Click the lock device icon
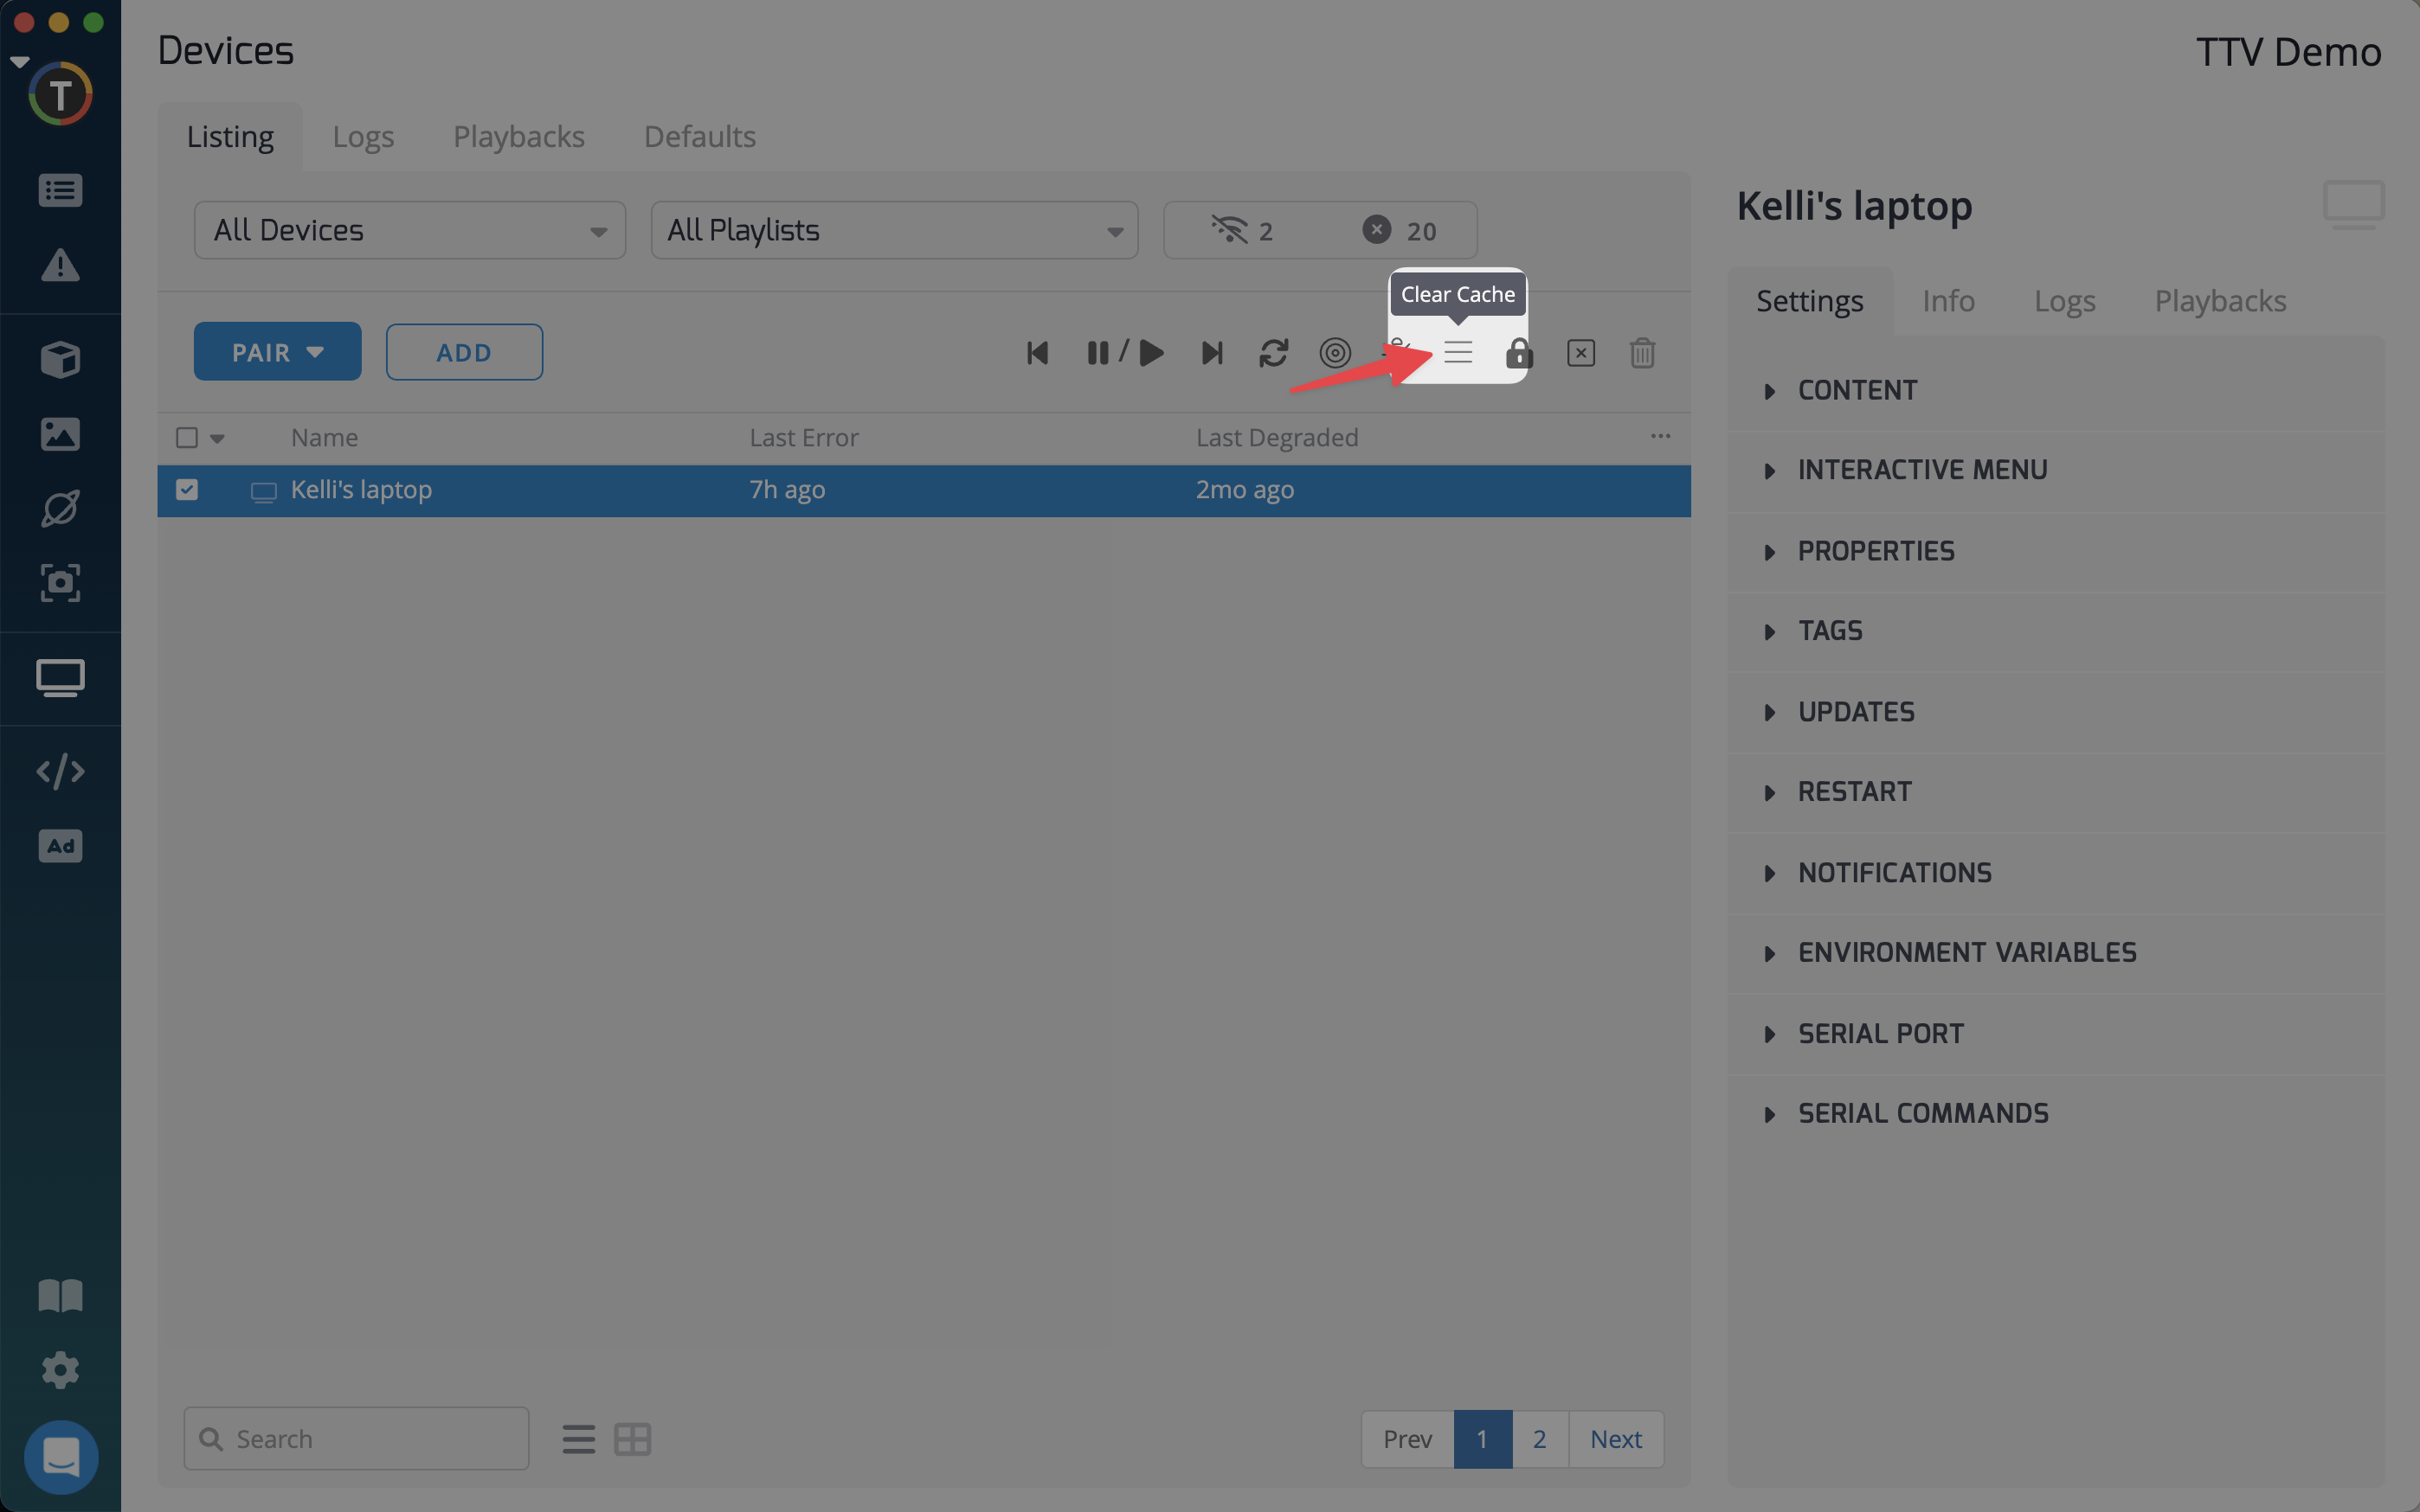The image size is (2420, 1512). coord(1519,353)
